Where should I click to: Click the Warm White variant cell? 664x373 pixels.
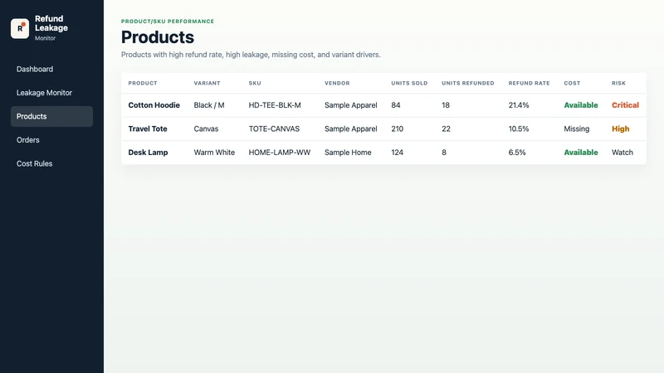[x=214, y=153]
